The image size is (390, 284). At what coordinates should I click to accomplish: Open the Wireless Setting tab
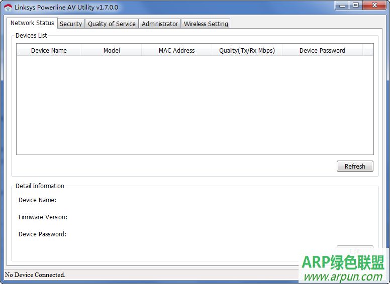[x=206, y=24]
